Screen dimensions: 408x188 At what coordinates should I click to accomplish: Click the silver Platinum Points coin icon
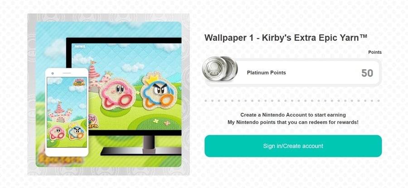tap(220, 69)
